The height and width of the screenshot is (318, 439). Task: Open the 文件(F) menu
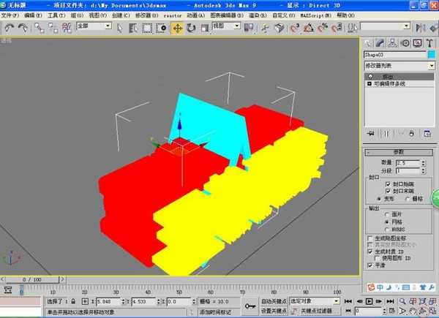10,15
